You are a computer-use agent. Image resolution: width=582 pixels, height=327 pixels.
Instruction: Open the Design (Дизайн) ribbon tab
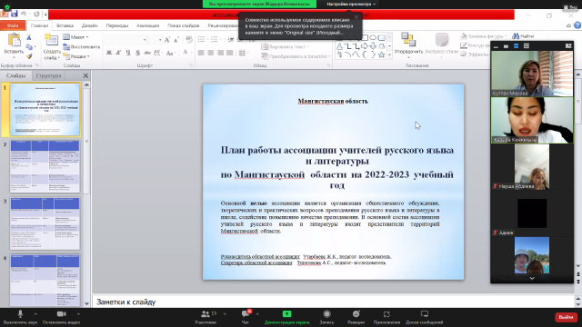89,25
